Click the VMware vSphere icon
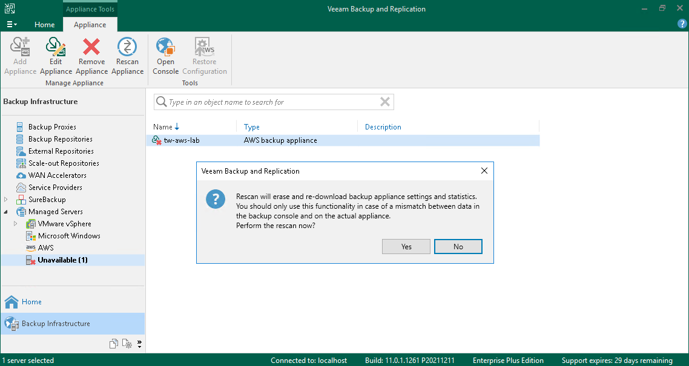The image size is (689, 366). point(30,224)
